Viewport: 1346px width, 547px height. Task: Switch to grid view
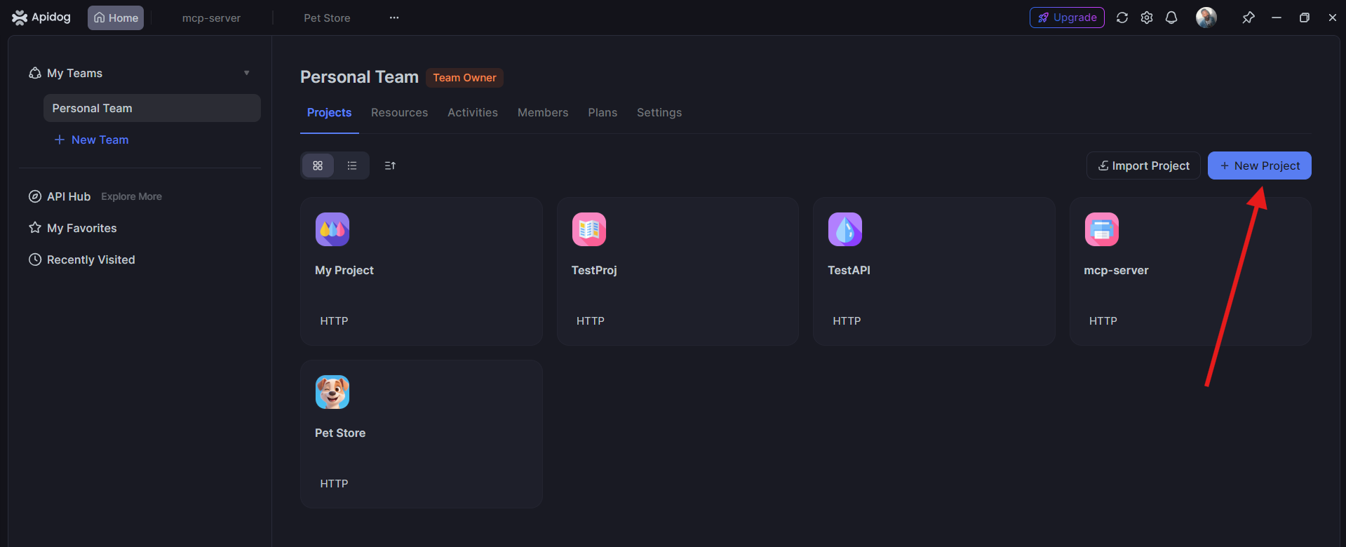[x=318, y=166]
